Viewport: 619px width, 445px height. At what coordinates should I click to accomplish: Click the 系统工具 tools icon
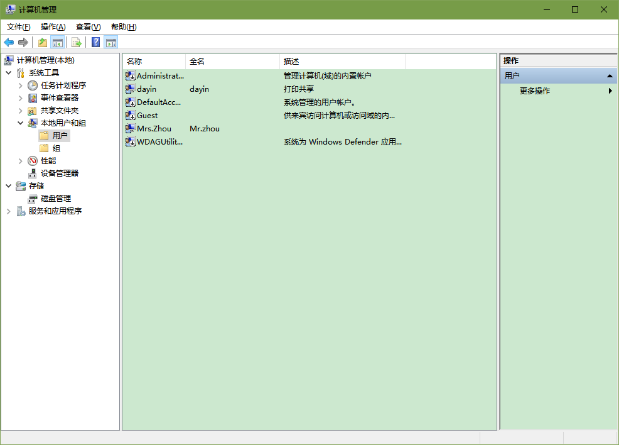coord(21,73)
